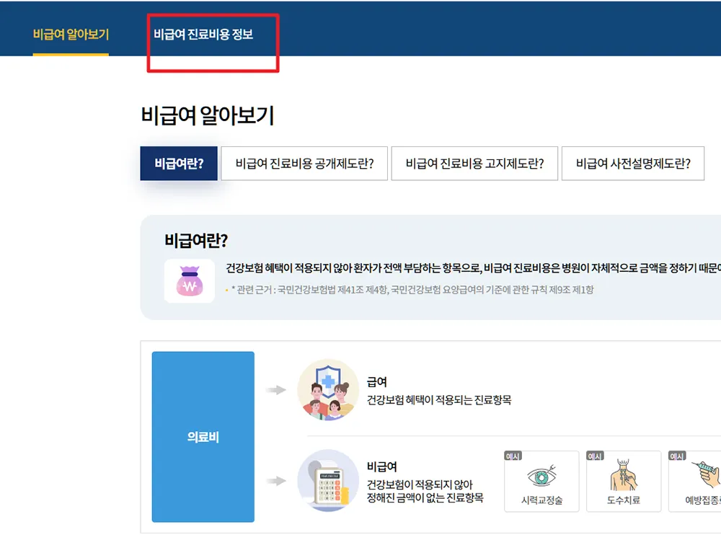Image resolution: width=721 pixels, height=545 pixels.
Task: Select the family shield icon beside 급여
Action: (328, 390)
